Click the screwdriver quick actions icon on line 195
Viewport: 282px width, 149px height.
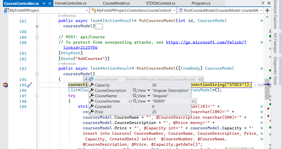(30, 85)
